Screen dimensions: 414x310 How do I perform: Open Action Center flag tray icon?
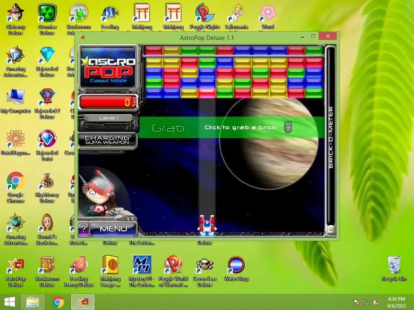pos(357,302)
